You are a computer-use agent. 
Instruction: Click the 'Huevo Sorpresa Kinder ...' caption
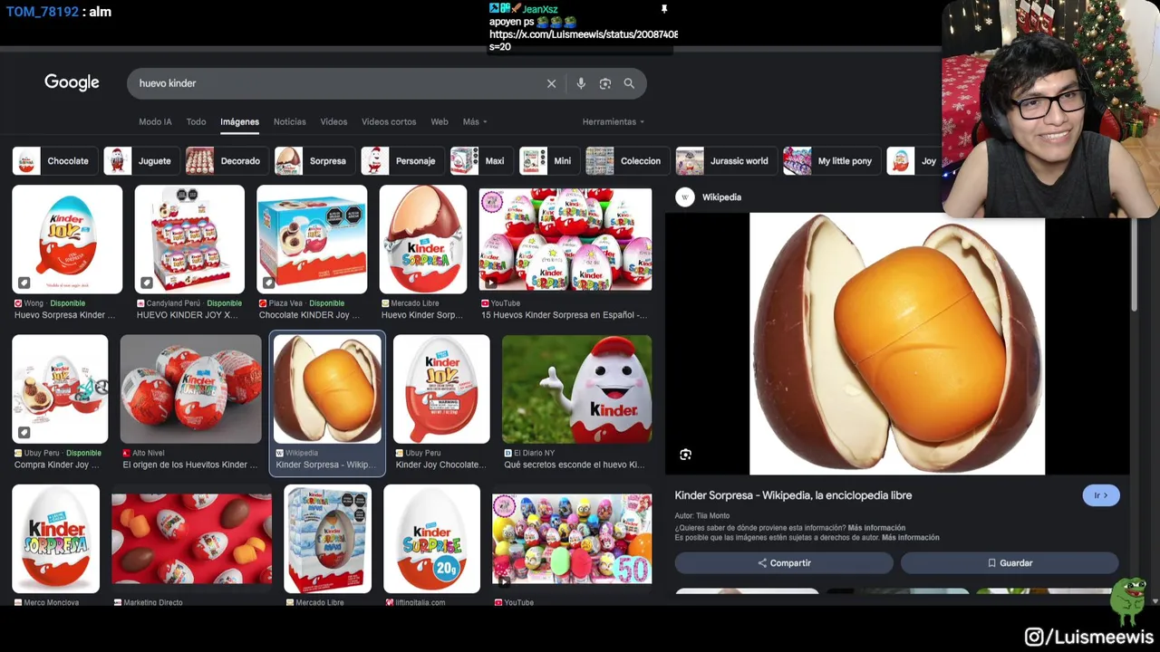click(x=65, y=315)
